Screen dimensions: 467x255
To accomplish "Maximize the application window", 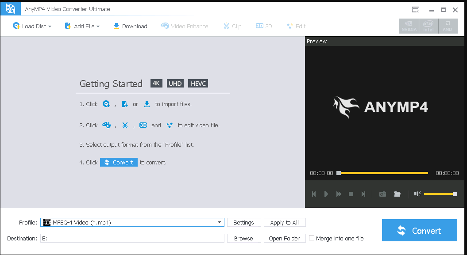I will pos(444,10).
